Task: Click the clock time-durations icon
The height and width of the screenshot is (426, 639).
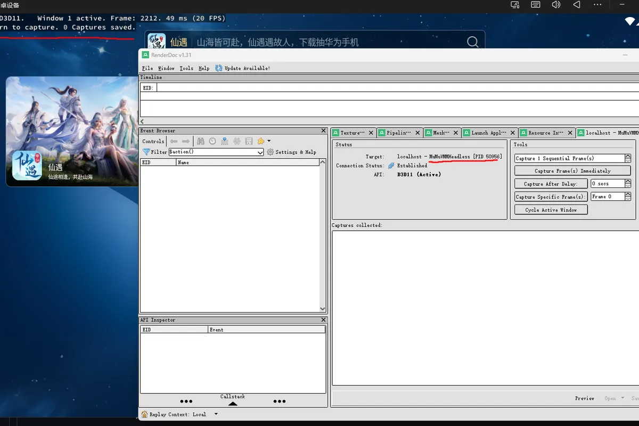Action: [212, 141]
